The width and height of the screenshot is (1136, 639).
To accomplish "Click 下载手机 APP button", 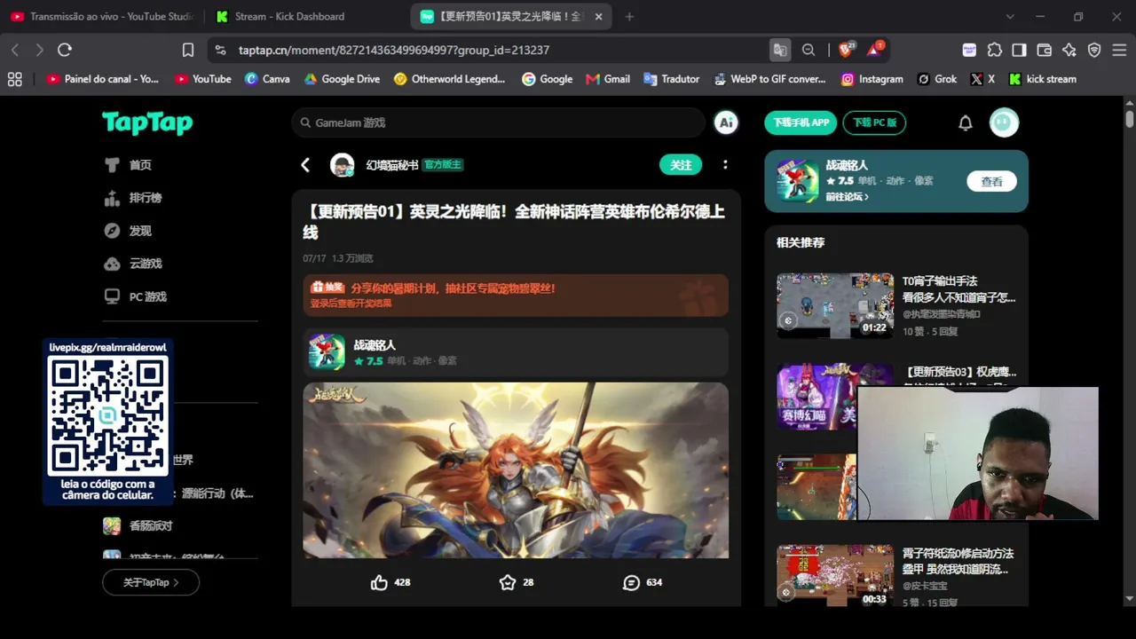I will click(x=801, y=122).
